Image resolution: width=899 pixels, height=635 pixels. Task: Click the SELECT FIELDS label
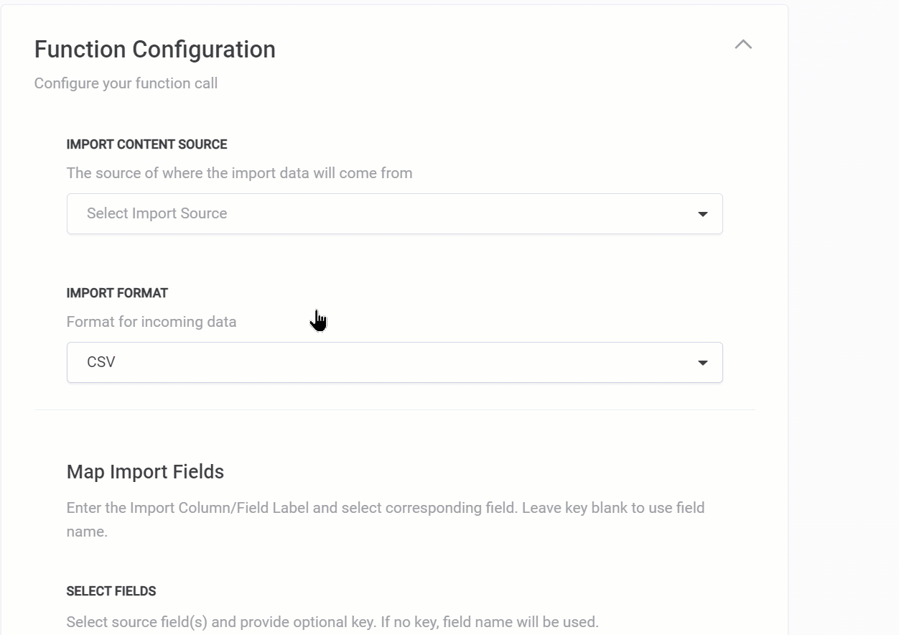111,591
